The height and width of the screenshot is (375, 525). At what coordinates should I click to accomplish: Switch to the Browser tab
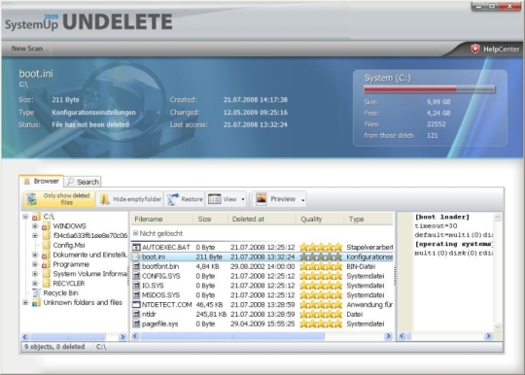(x=42, y=182)
